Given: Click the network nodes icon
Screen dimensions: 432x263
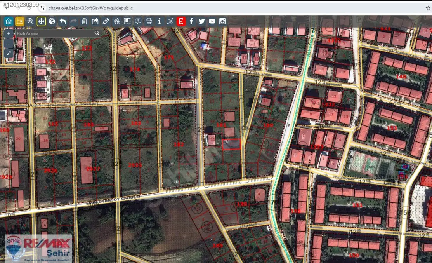Looking at the screenshot, I should tap(170, 21).
